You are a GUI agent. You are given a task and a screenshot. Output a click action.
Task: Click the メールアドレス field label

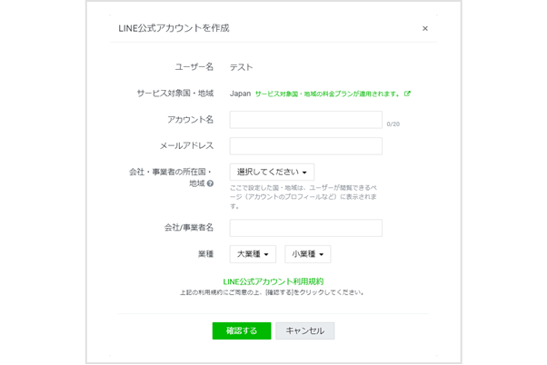point(186,145)
